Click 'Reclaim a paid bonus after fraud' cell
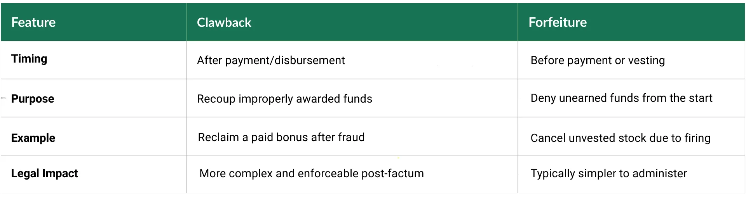This screenshot has width=746, height=199. [x=281, y=137]
